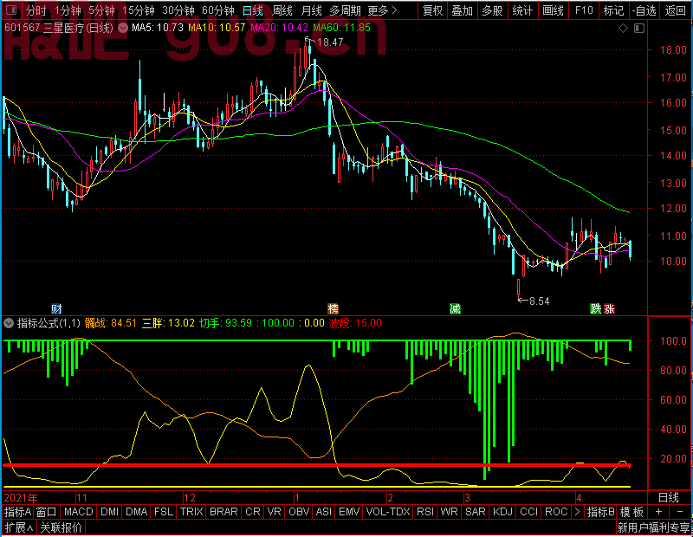Click the + zoom in button

(659, 512)
